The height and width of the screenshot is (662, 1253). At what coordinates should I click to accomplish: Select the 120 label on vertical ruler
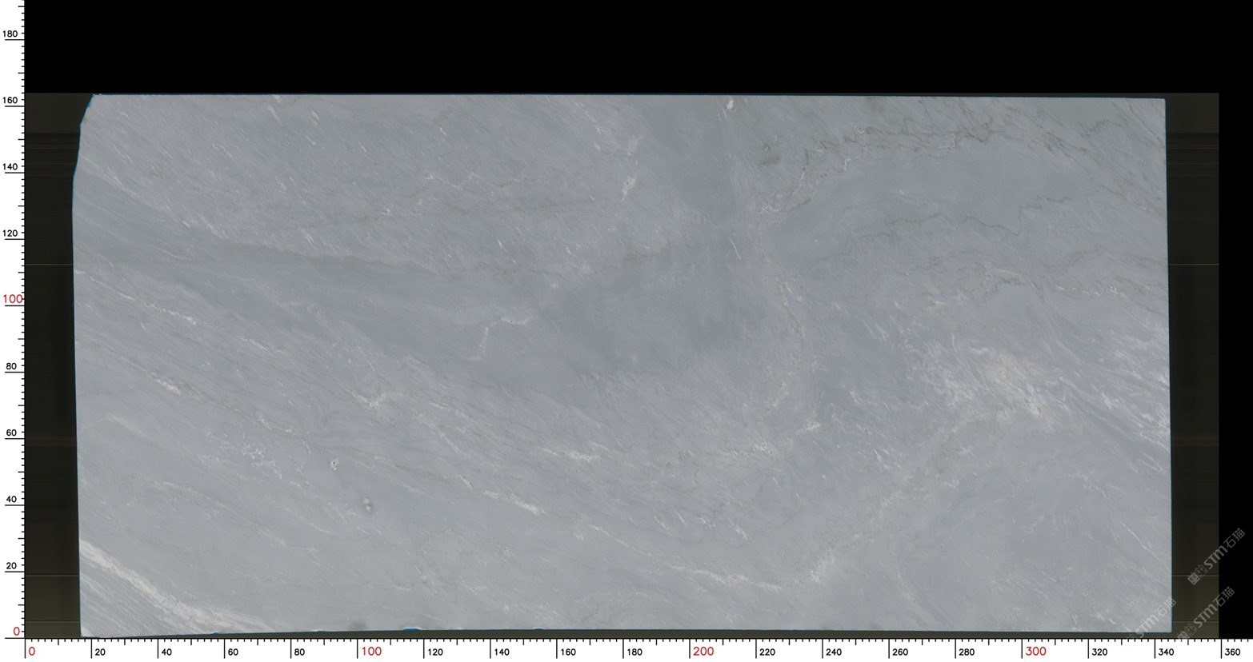click(11, 233)
